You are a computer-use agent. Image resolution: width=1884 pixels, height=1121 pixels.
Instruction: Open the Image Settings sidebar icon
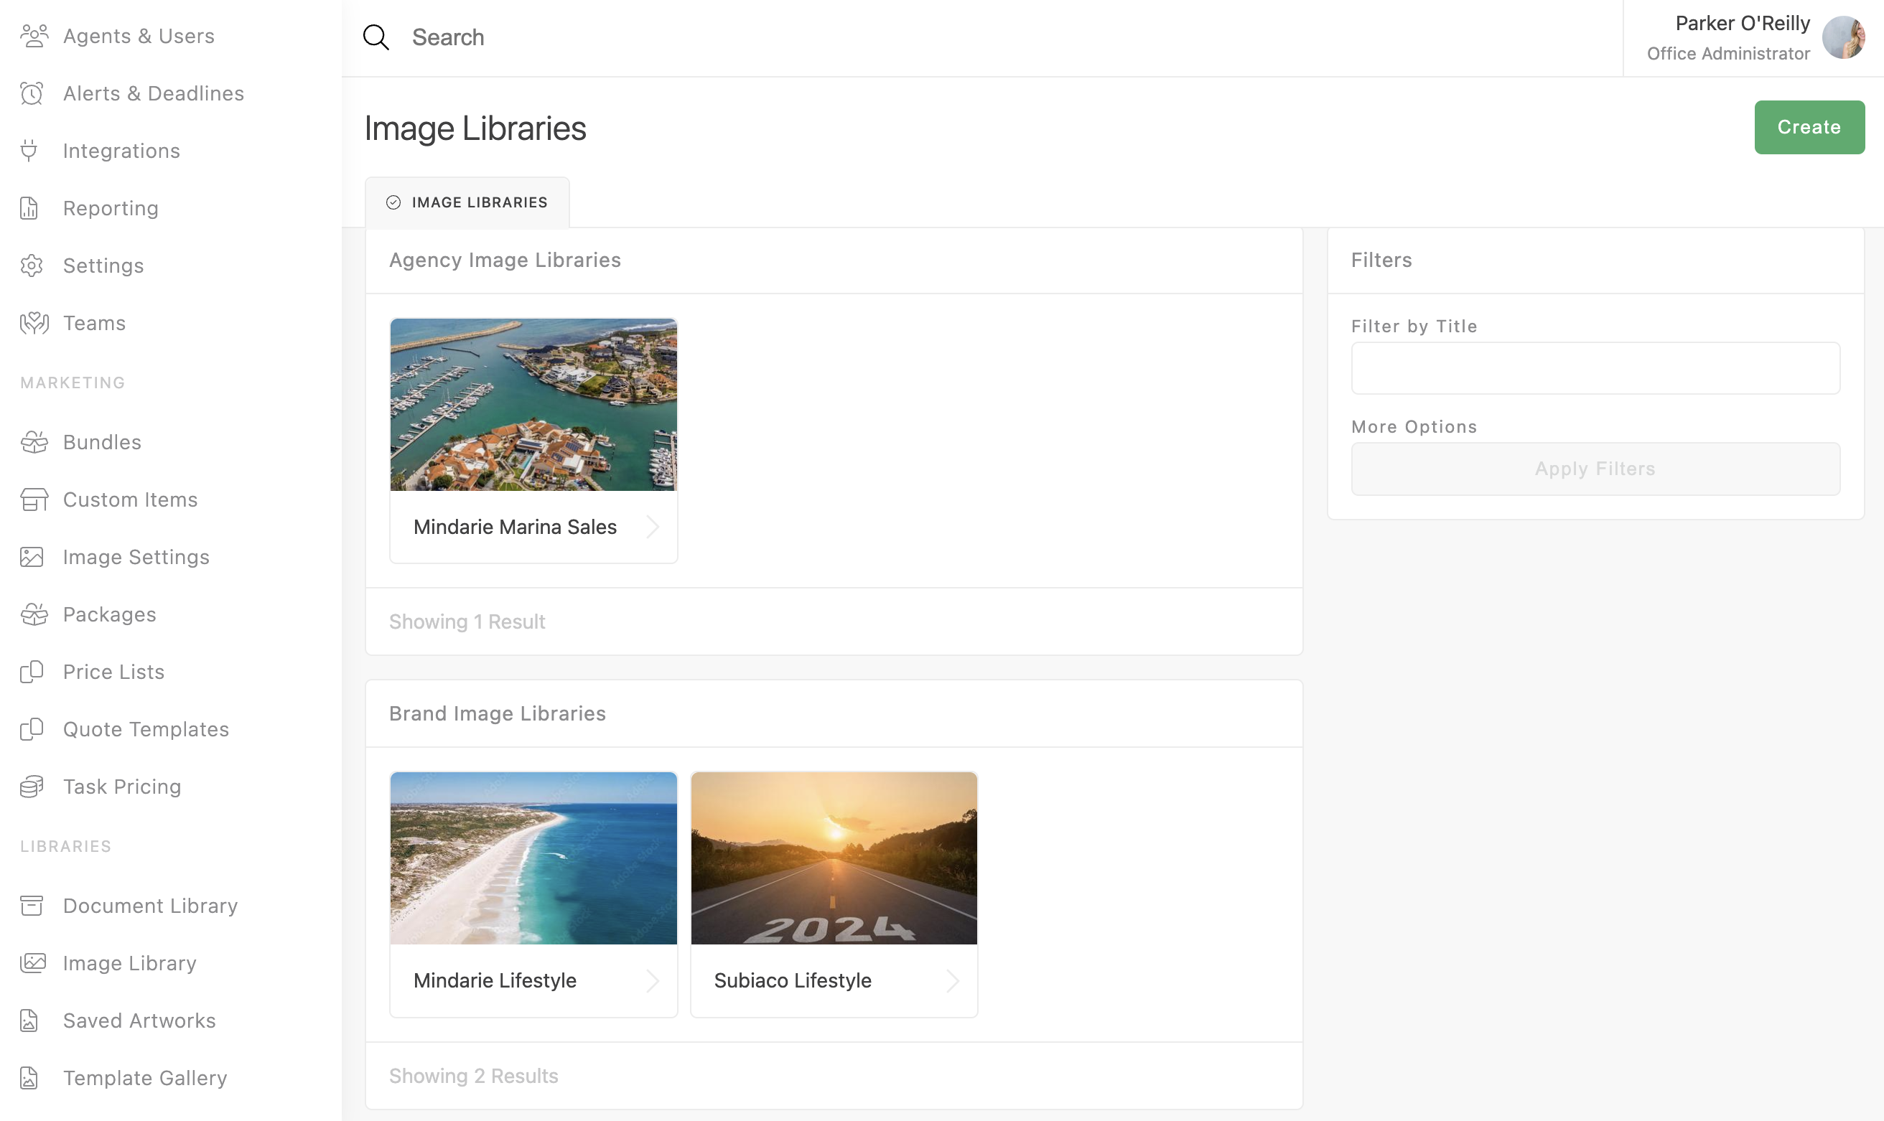pyautogui.click(x=32, y=558)
